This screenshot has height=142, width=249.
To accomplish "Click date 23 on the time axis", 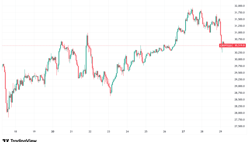I will click(x=109, y=132).
